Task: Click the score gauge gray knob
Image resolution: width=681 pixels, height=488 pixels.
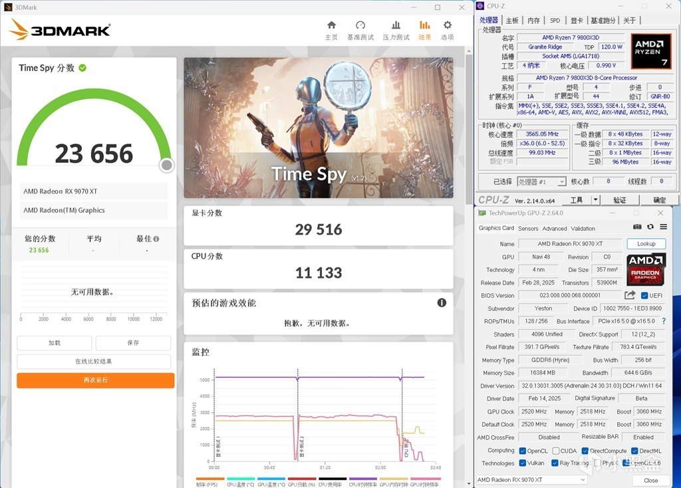Action: click(x=167, y=165)
